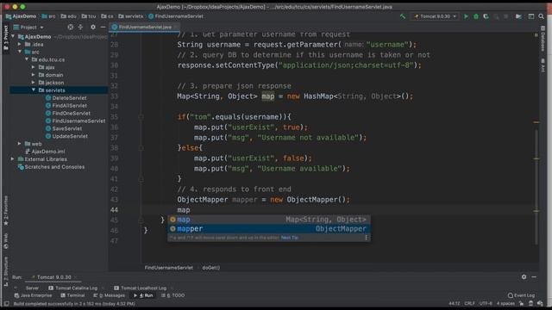Viewport: 552px width, 310px height.
Task: Change CRLF line separator in status bar
Action: coord(469,303)
